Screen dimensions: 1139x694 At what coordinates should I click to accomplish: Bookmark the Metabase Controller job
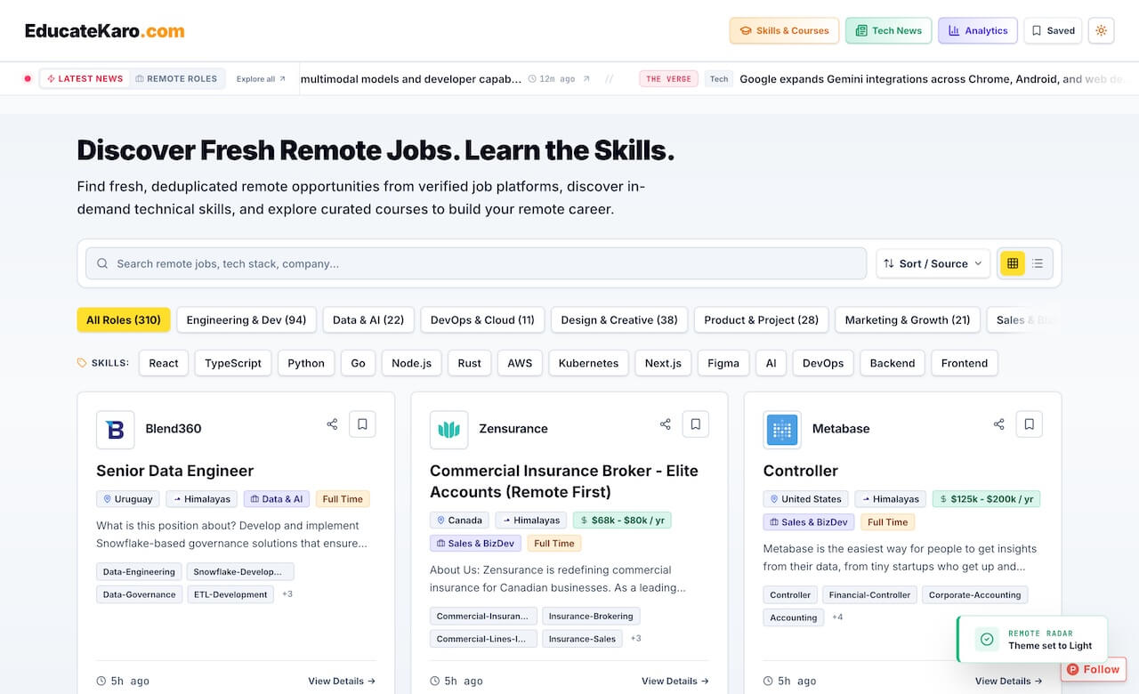coord(1030,424)
